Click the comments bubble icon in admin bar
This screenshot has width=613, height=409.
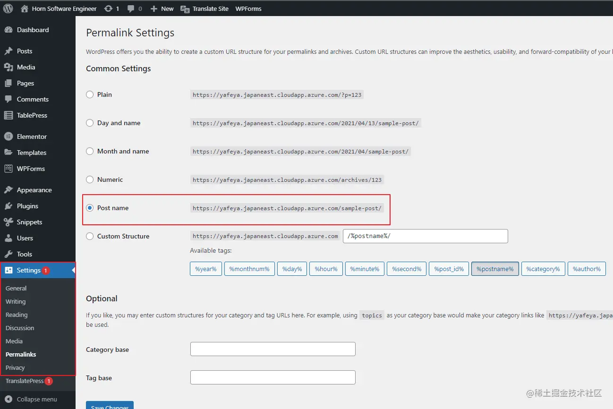[x=130, y=9]
